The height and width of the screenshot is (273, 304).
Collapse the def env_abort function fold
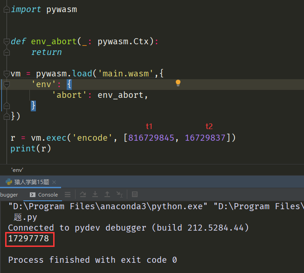7,41
